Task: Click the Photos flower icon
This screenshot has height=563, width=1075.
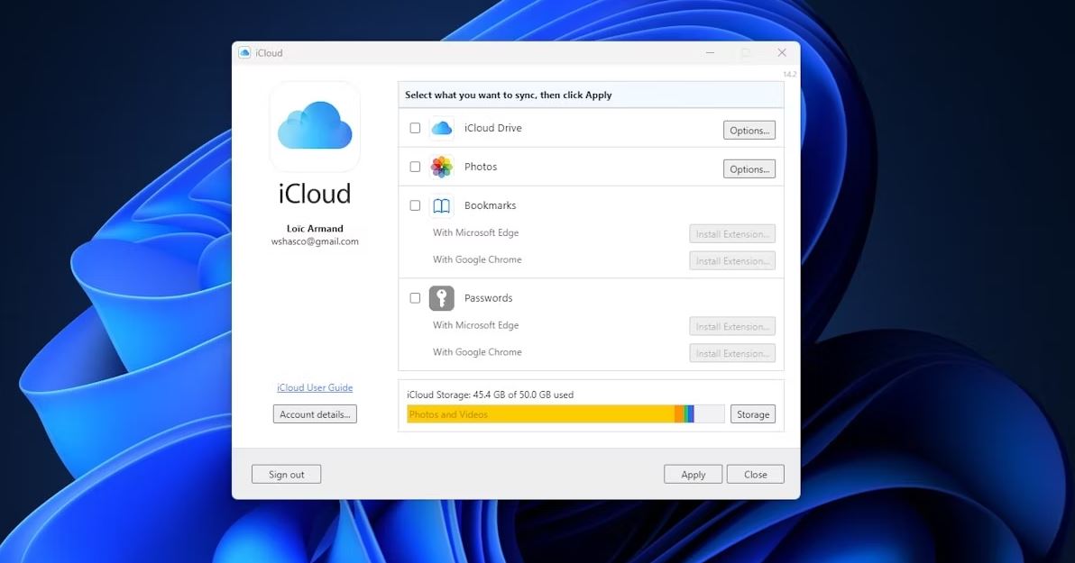Action: point(442,167)
